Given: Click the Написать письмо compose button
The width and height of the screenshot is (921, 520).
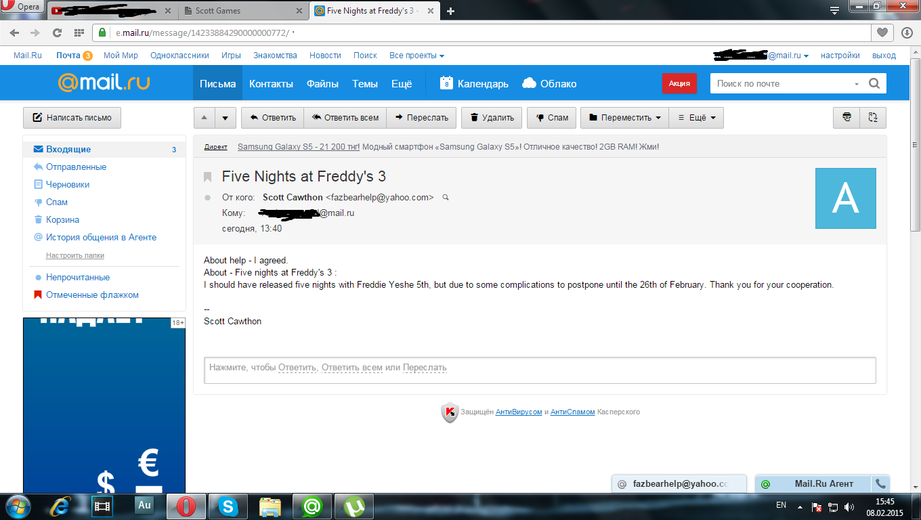Looking at the screenshot, I should 72,118.
